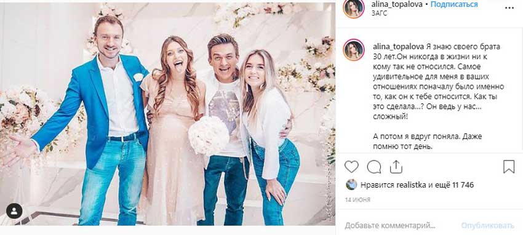Like the post with the heart icon

click(x=351, y=167)
